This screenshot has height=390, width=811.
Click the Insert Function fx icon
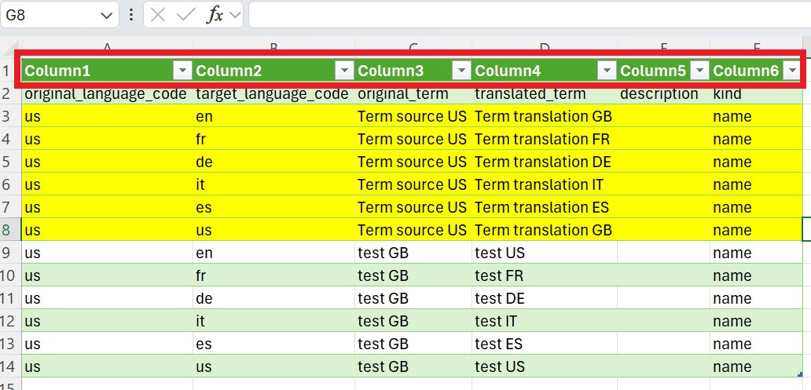pyautogui.click(x=215, y=16)
